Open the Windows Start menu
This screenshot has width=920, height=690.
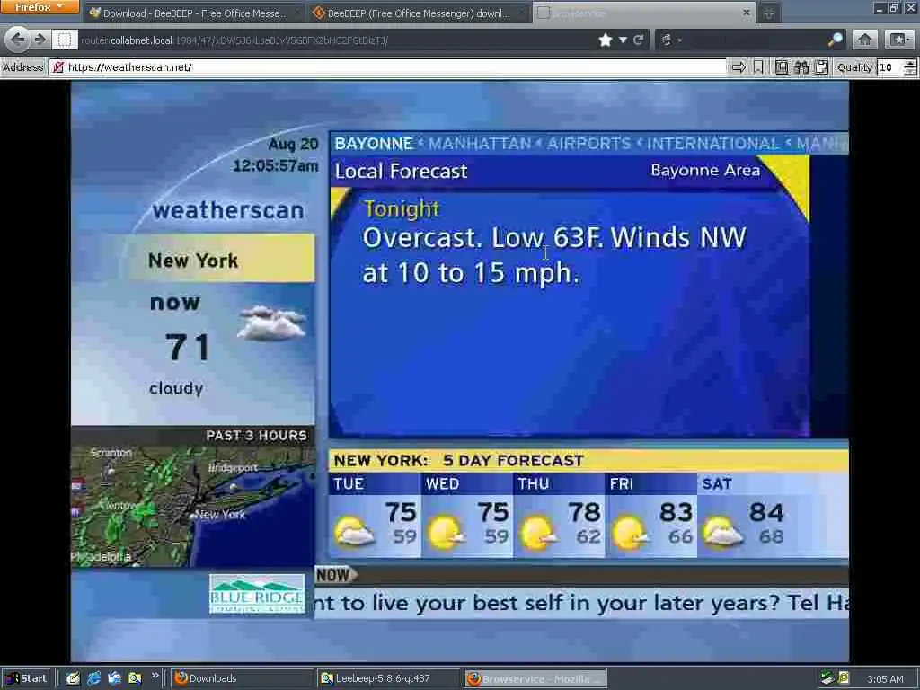[27, 678]
